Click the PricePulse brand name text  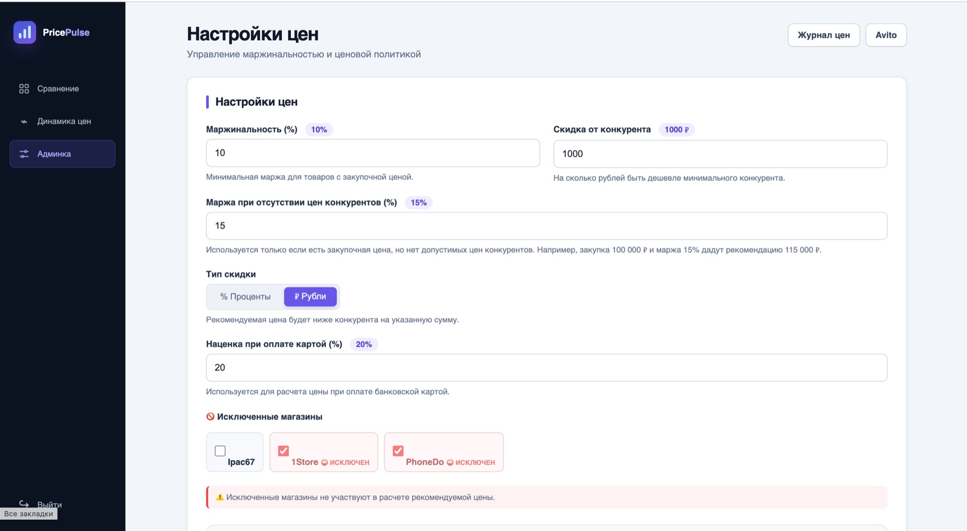(66, 32)
